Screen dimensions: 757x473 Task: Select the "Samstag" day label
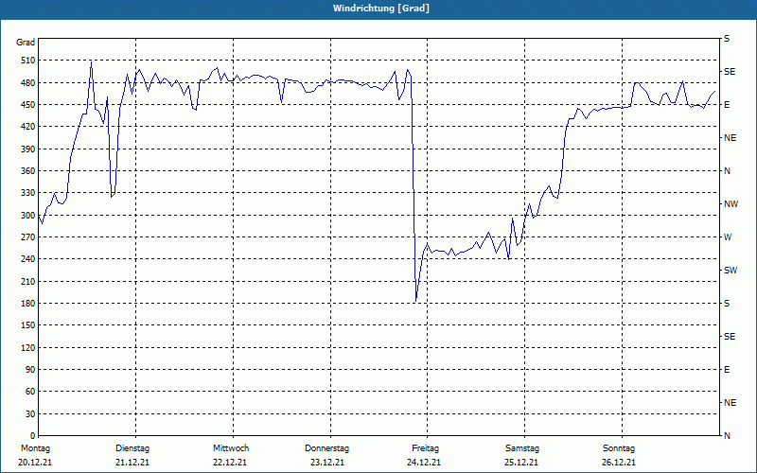(x=522, y=448)
